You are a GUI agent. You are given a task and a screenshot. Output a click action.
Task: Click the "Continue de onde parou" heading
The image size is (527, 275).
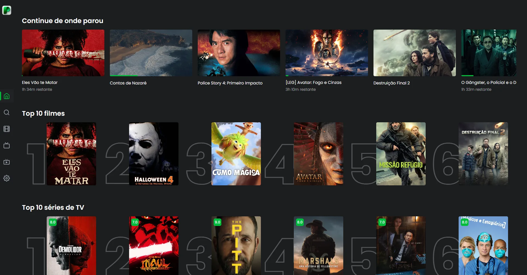click(63, 21)
